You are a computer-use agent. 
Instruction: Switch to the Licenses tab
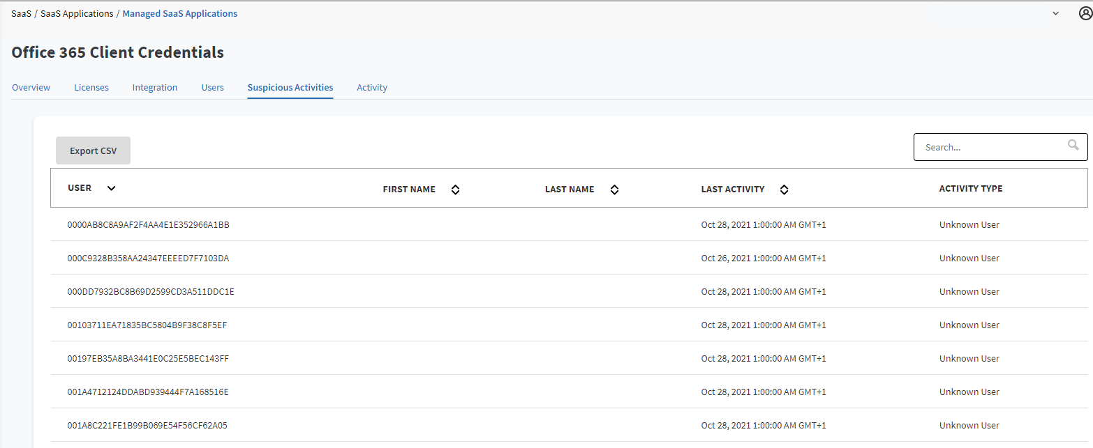tap(91, 87)
